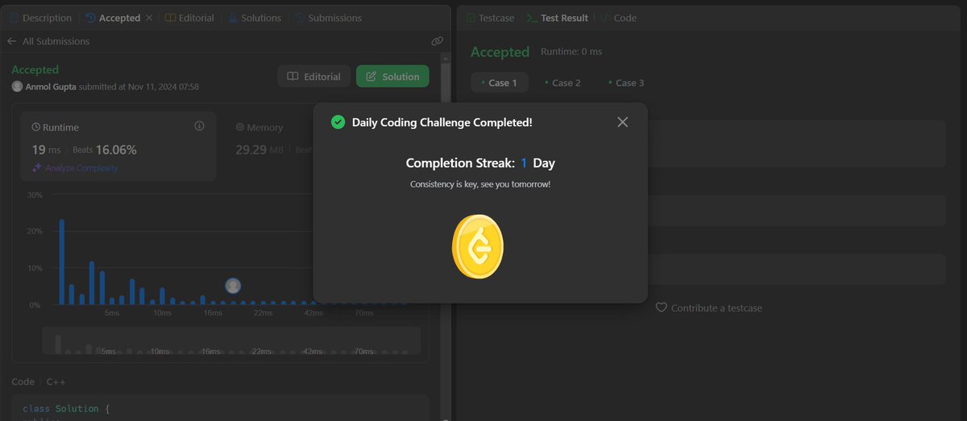The height and width of the screenshot is (421, 967).
Task: Open Anmol Gupta's profile name link
Action: [x=51, y=86]
